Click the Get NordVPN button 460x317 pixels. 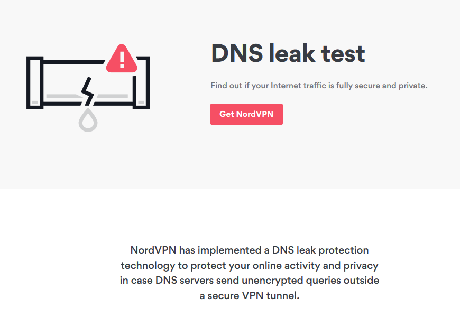pyautogui.click(x=246, y=114)
